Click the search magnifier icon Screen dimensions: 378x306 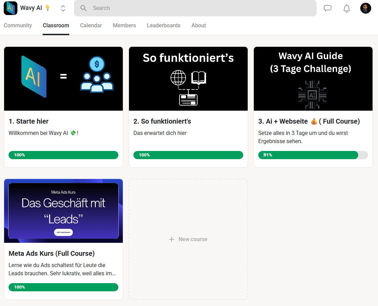(83, 8)
